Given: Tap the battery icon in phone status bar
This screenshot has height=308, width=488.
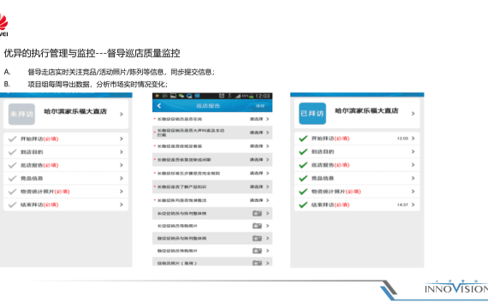Looking at the screenshot, I should click(x=251, y=96).
